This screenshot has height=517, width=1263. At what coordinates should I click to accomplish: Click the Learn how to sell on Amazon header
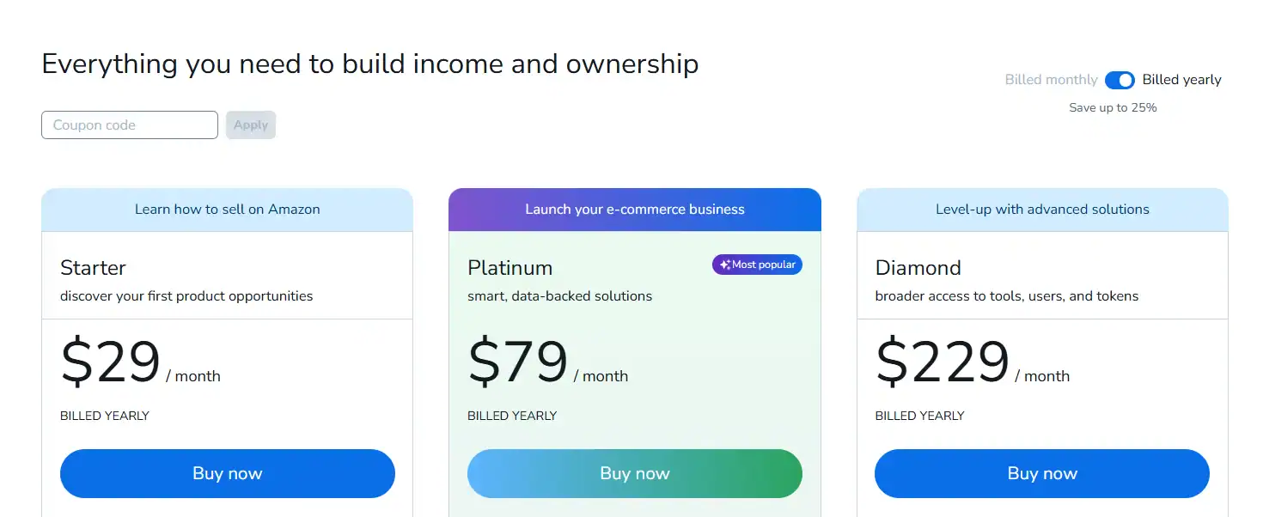point(228,210)
